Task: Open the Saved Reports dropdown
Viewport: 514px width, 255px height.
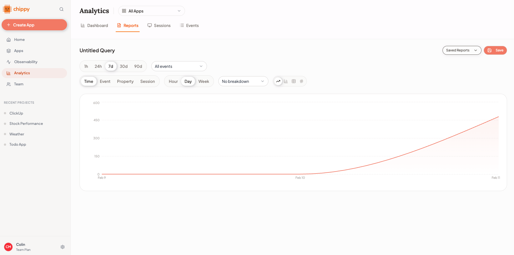Action: 462,50
